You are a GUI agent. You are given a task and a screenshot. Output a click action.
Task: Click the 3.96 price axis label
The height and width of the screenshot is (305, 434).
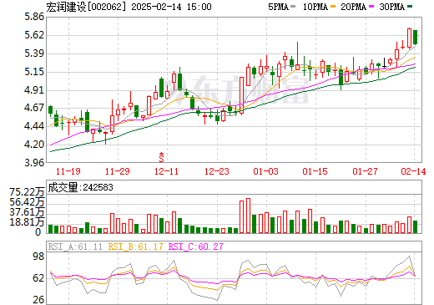[x=34, y=163]
